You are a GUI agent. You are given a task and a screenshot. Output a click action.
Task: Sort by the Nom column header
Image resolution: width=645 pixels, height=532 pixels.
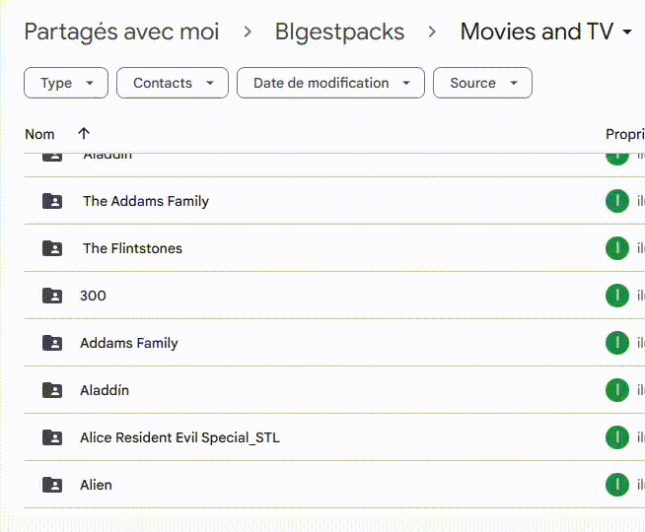coord(40,134)
